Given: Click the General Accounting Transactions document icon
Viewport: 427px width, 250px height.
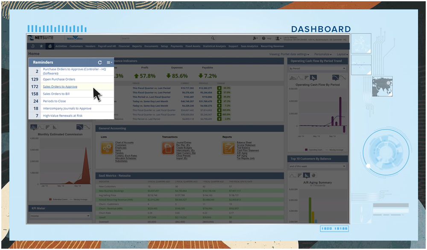Looking at the screenshot, I should [168, 148].
